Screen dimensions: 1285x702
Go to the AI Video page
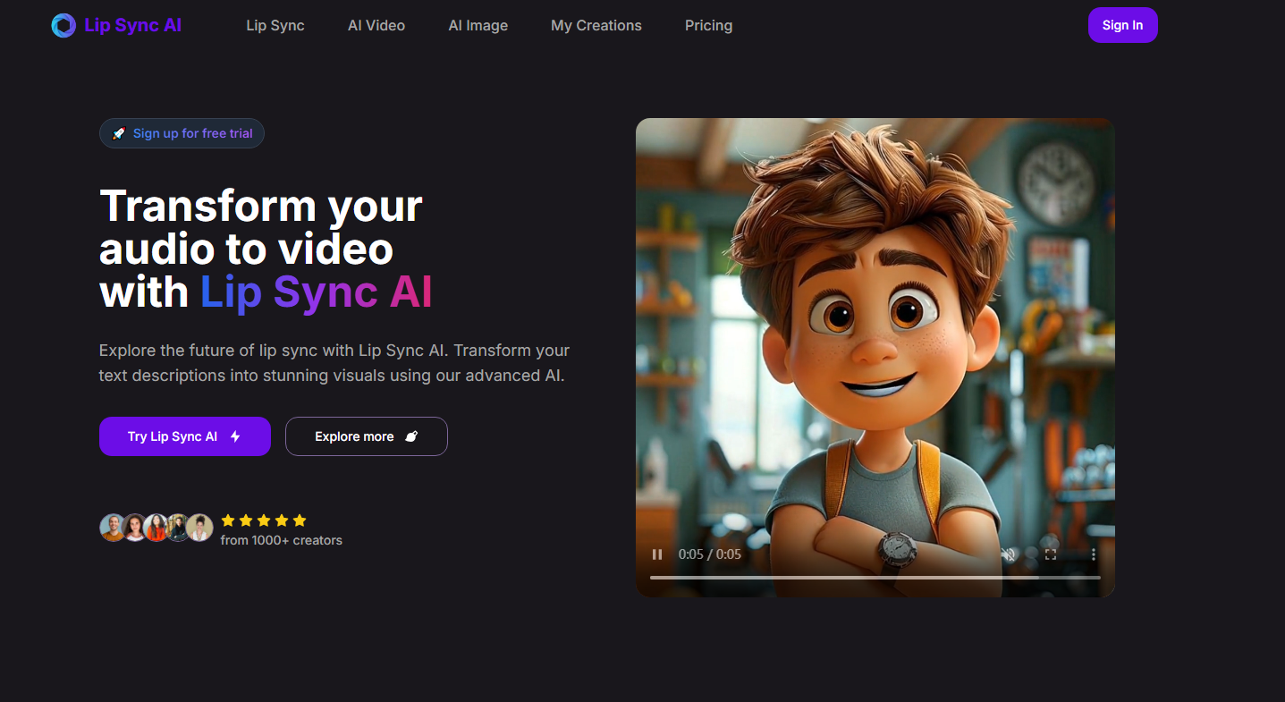376,25
